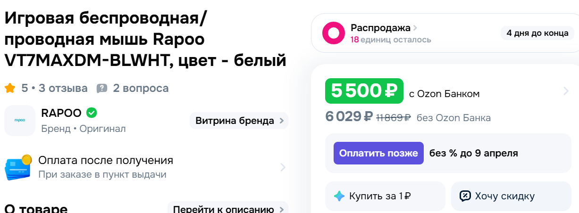Image resolution: width=579 pixels, height=213 pixels.
Task: Click the orange star rating icon
Action: pos(10,88)
